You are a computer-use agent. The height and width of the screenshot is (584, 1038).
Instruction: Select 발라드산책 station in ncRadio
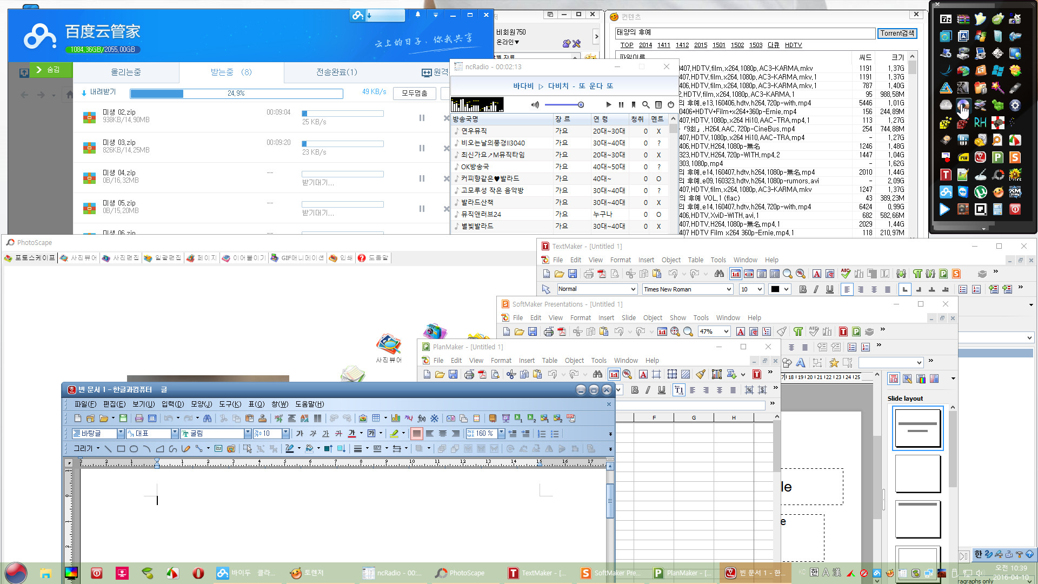pos(559,202)
